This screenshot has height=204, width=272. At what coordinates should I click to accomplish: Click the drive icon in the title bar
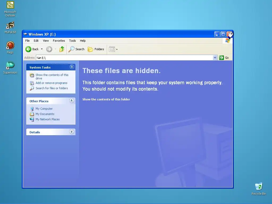(x=25, y=34)
